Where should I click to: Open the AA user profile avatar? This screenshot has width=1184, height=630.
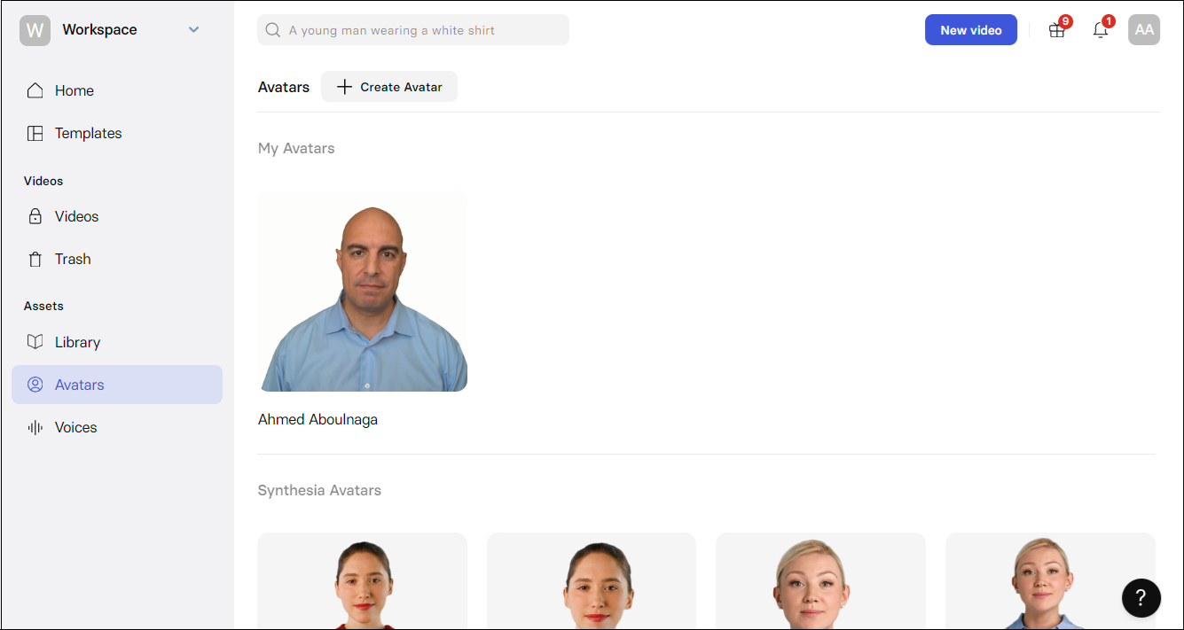[x=1144, y=30]
